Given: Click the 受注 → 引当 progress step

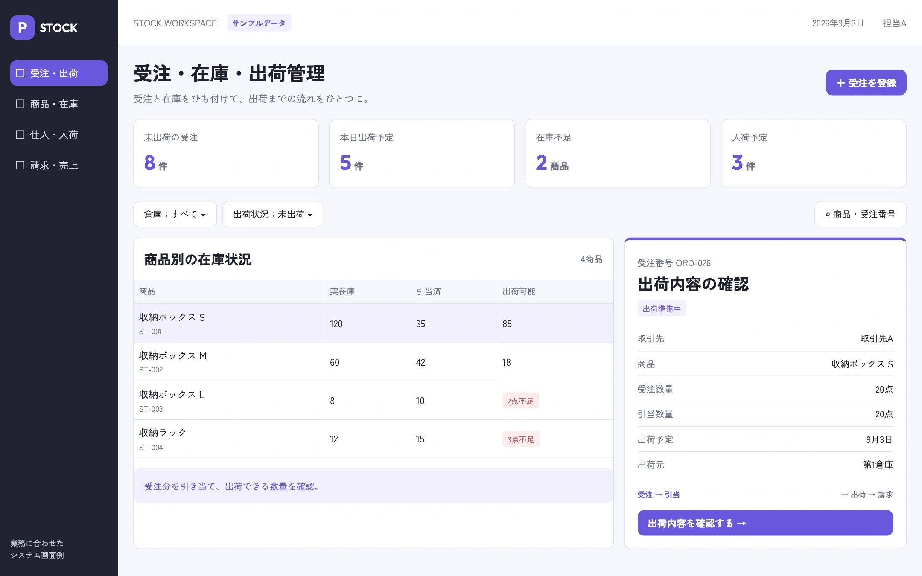Looking at the screenshot, I should point(659,495).
